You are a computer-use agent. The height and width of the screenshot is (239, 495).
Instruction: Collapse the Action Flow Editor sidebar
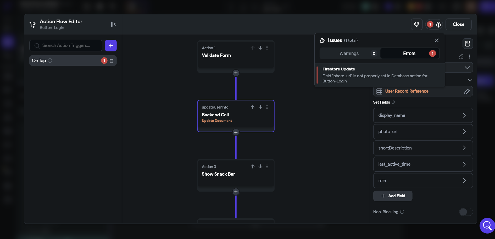tap(113, 24)
